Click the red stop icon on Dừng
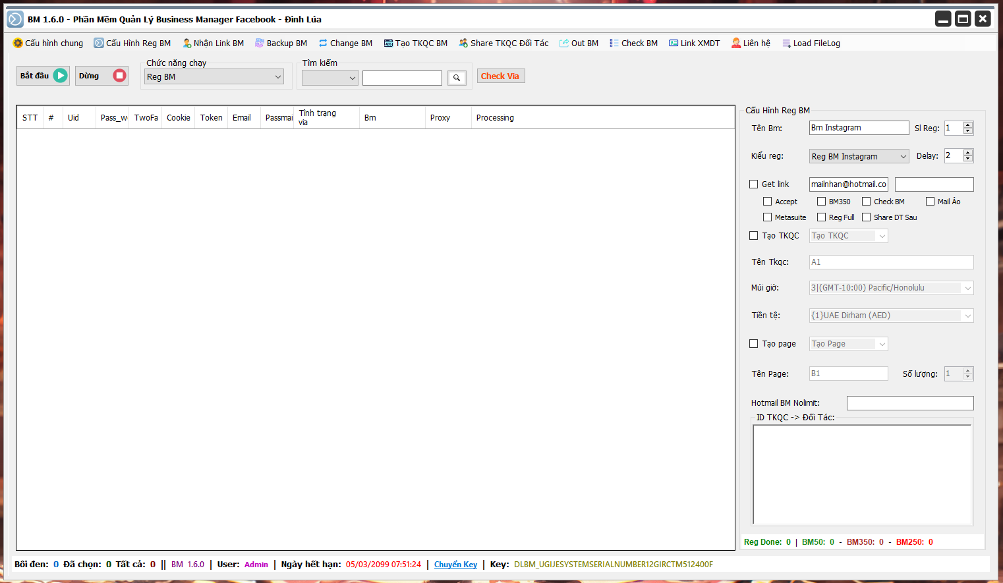This screenshot has width=1003, height=583. point(119,75)
